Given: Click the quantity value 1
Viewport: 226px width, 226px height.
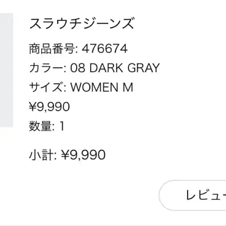Looking at the screenshot, I should [x=62, y=126].
